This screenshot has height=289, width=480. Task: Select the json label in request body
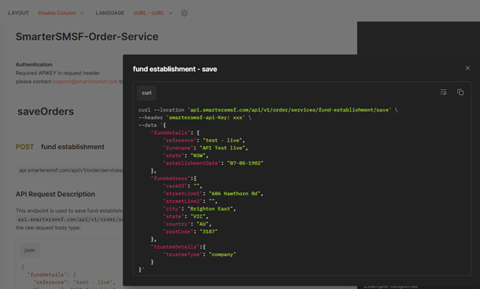click(x=29, y=250)
